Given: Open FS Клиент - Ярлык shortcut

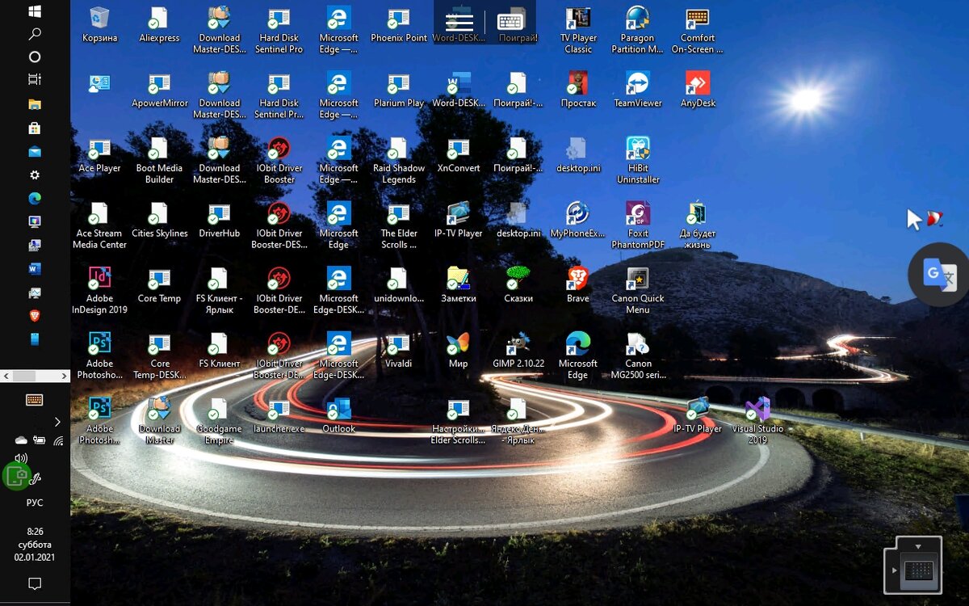Looking at the screenshot, I should click(219, 291).
